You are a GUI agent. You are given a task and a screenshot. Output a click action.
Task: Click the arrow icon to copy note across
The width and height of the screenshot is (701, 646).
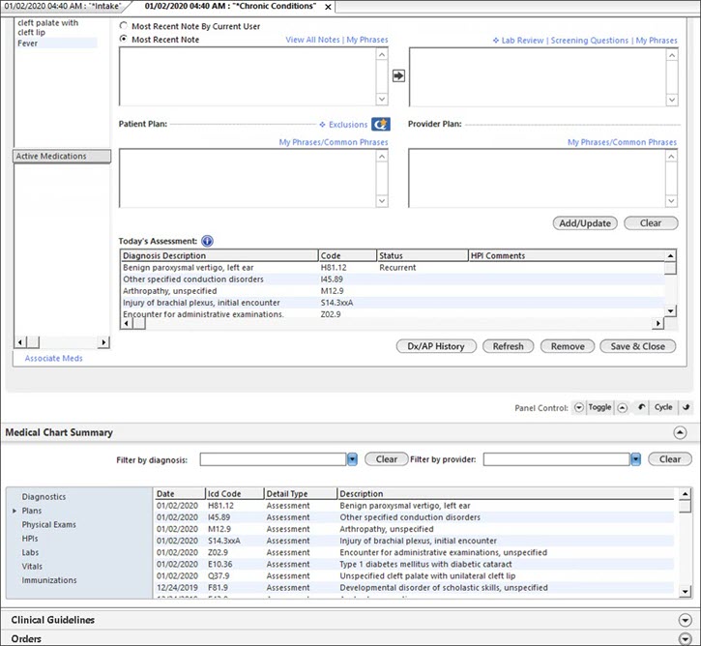[x=398, y=75]
